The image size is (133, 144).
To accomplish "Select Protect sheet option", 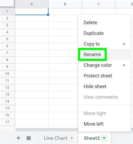I will [x=98, y=76].
